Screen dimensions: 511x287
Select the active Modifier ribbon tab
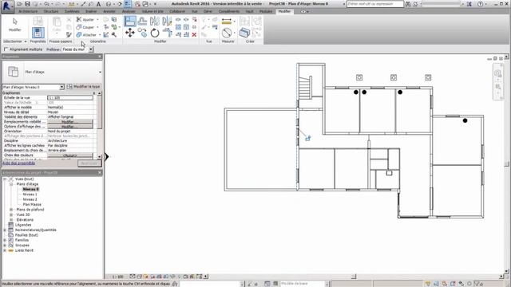click(284, 11)
